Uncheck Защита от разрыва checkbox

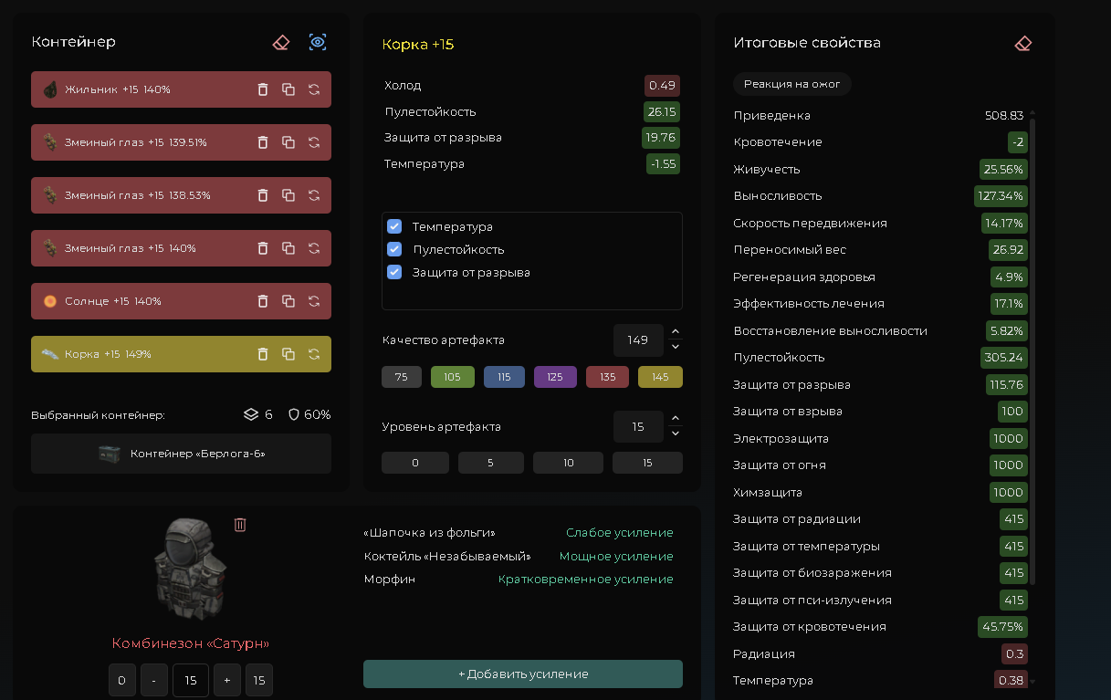click(x=394, y=272)
